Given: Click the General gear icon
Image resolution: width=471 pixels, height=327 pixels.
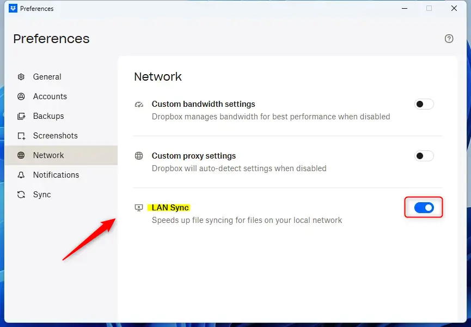Looking at the screenshot, I should click(x=21, y=77).
